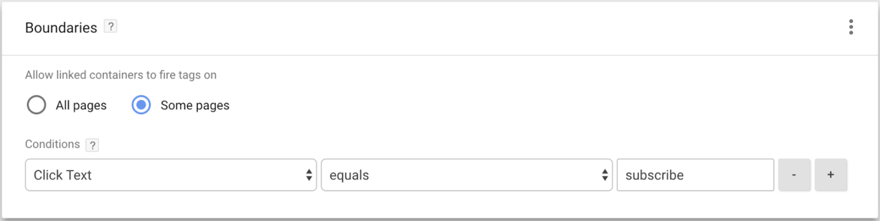Remove the condition row with minus button
The height and width of the screenshot is (221, 880).
click(794, 175)
